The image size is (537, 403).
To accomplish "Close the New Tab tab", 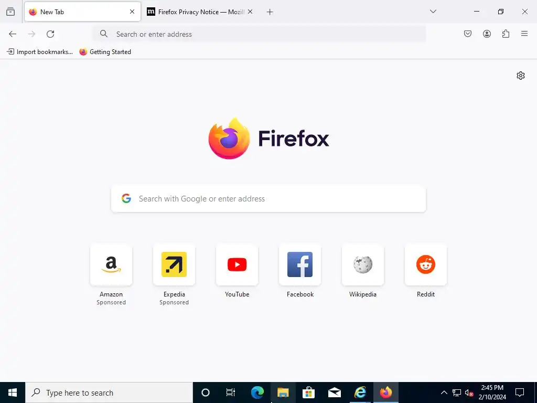I will [132, 12].
